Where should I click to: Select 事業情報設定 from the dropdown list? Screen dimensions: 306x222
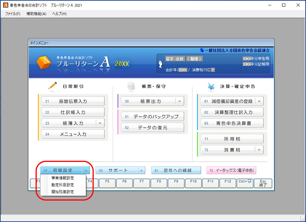point(63,178)
